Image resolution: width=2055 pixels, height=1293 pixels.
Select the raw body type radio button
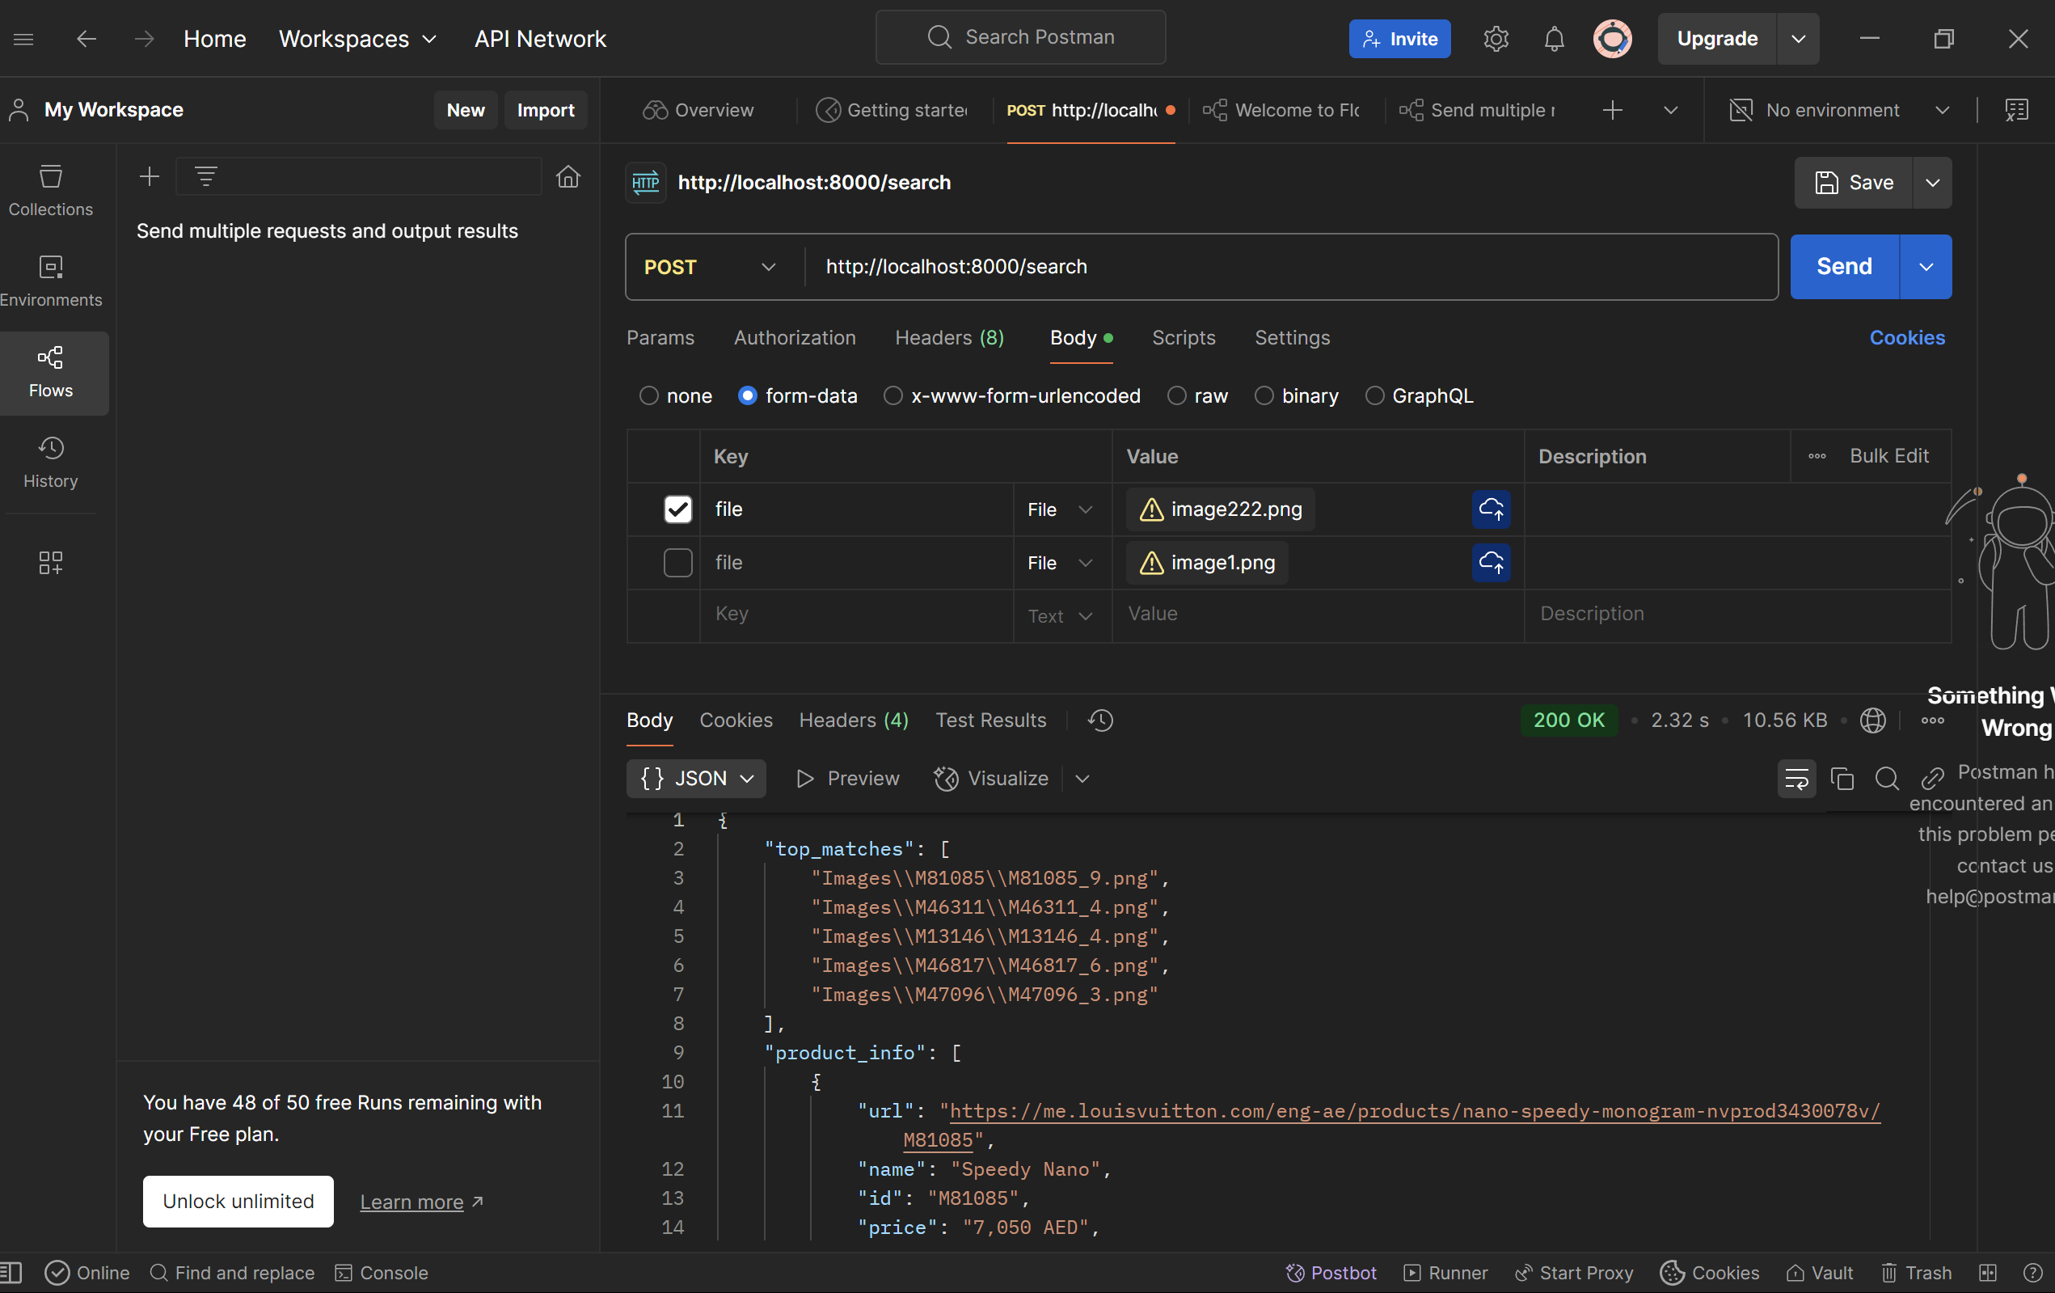coord(1176,396)
